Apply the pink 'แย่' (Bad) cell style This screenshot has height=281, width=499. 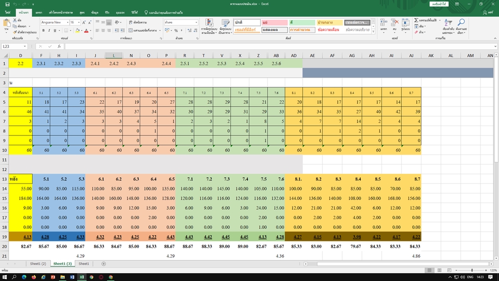[274, 22]
